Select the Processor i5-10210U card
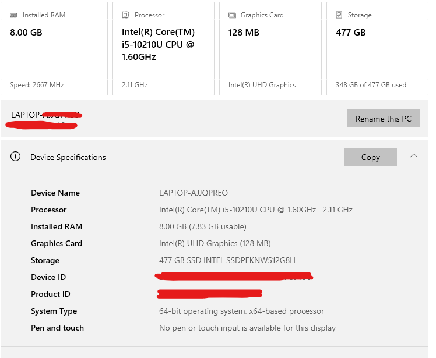Screen dimensions: 436x358 [163, 48]
